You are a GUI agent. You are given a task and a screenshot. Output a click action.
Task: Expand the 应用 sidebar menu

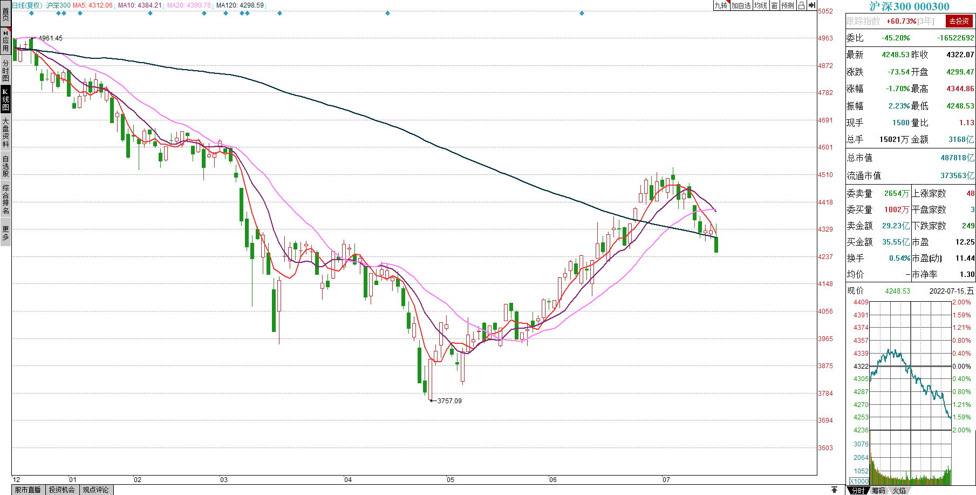5,42
